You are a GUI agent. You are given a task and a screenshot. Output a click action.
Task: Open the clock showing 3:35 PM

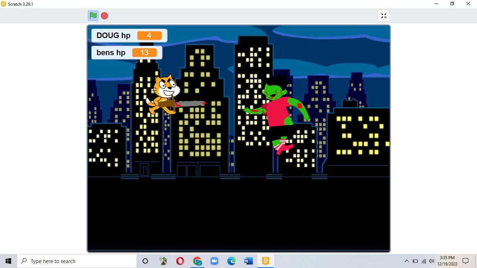pyautogui.click(x=447, y=261)
